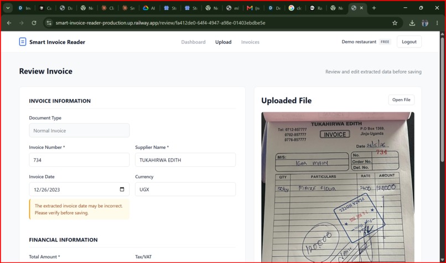Click the Tax/VAT label

(x=143, y=257)
